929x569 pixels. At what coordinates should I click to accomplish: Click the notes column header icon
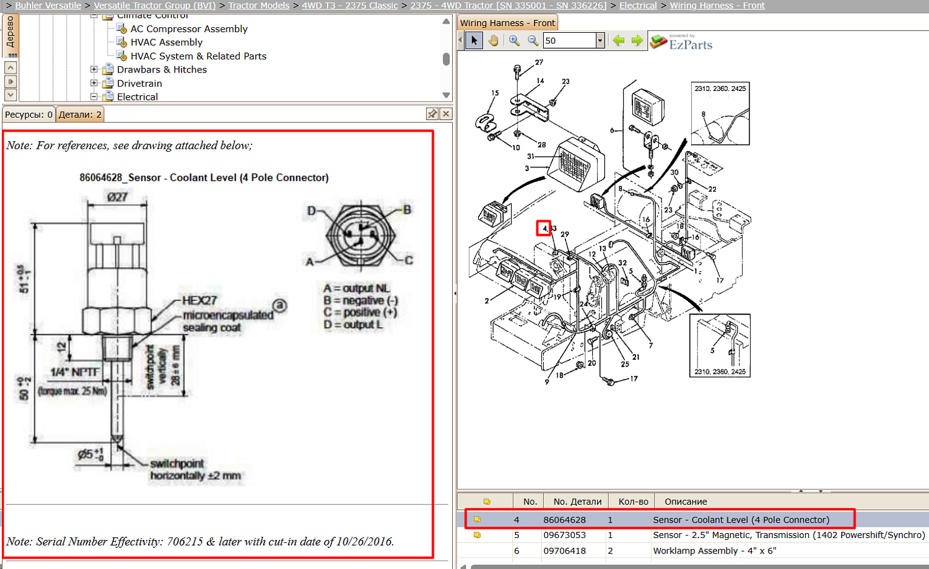[487, 502]
